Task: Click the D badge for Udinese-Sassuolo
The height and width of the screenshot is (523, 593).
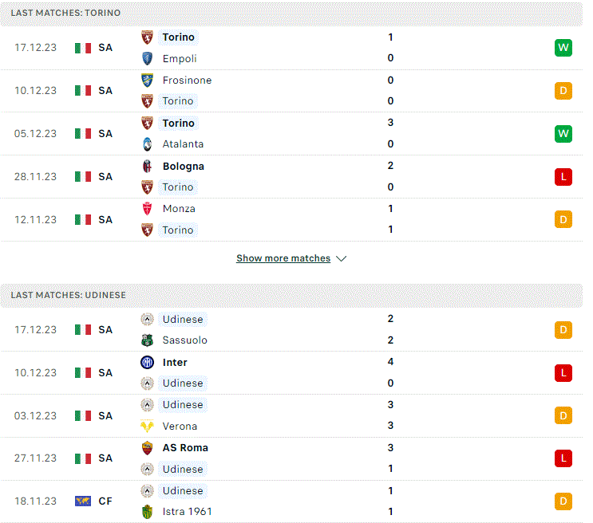Action: click(563, 330)
